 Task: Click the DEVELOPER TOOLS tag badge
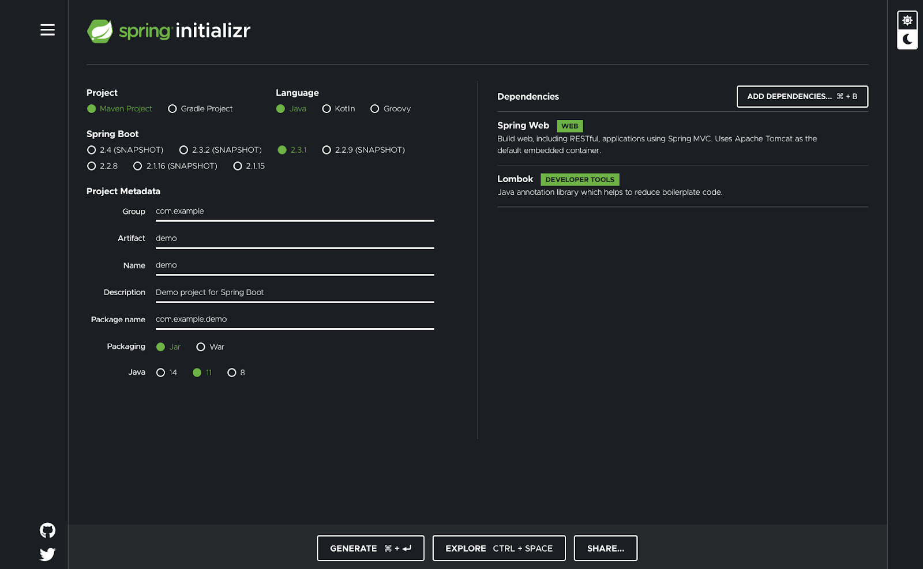pos(580,180)
